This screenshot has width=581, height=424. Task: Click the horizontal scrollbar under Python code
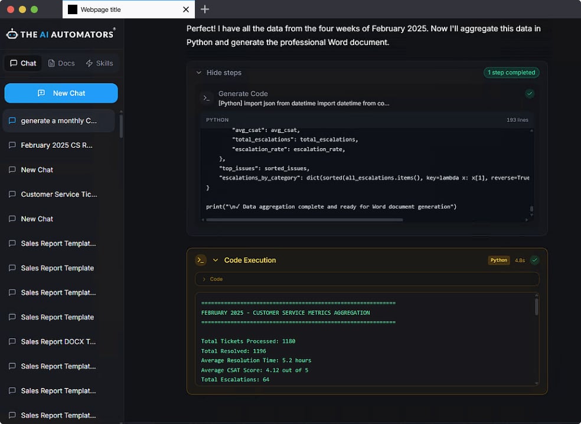304,220
